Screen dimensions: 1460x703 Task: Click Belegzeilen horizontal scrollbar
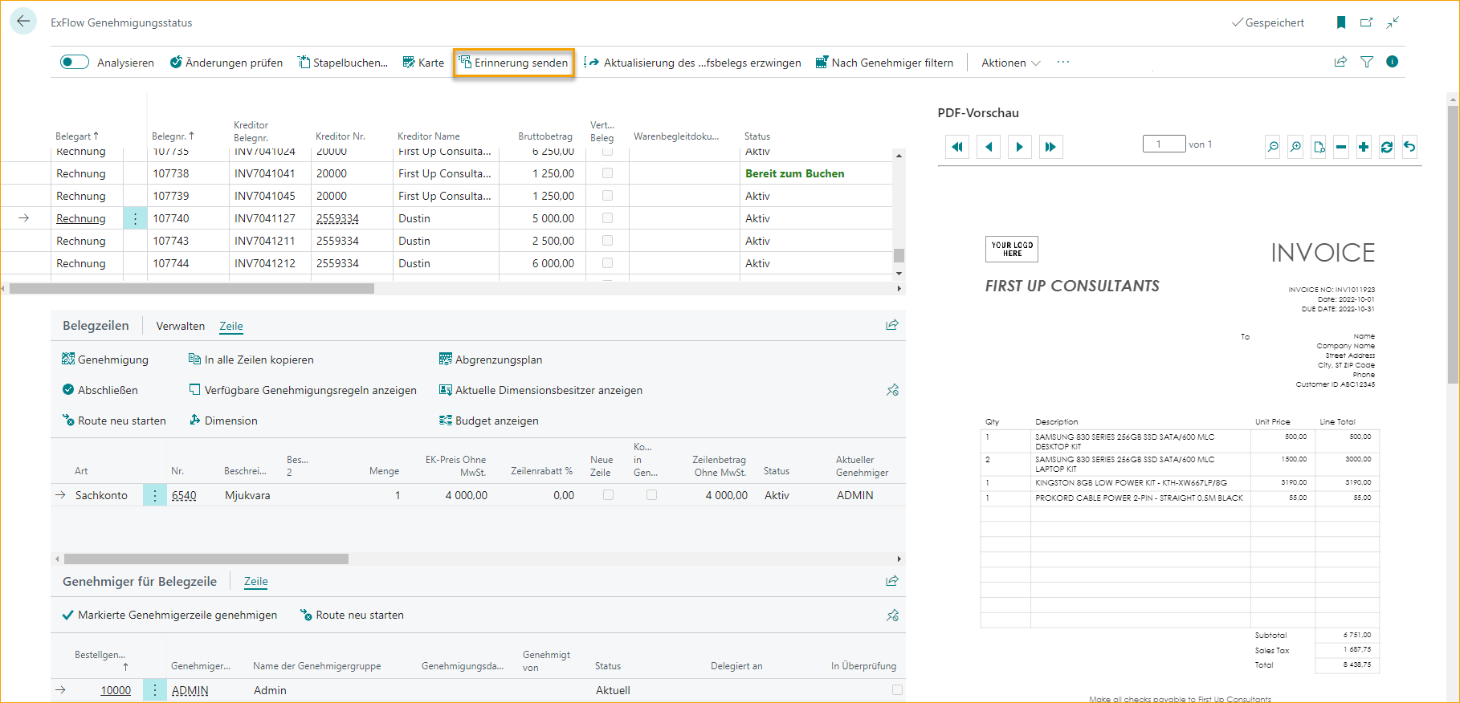206,559
